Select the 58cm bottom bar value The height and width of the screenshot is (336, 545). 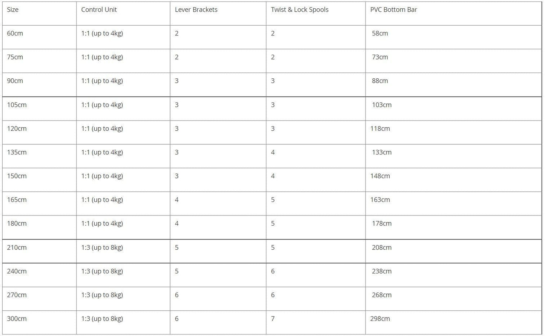(x=380, y=34)
